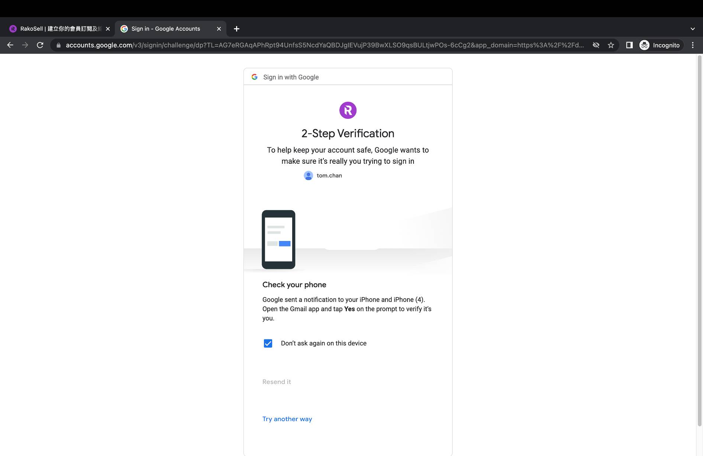Screen dimensions: 703x456
Task: Open the side panel icon
Action: click(629, 45)
